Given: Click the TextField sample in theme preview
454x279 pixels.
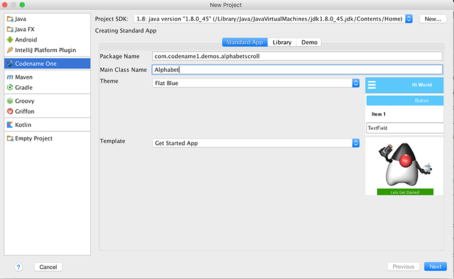Looking at the screenshot, I should [405, 128].
